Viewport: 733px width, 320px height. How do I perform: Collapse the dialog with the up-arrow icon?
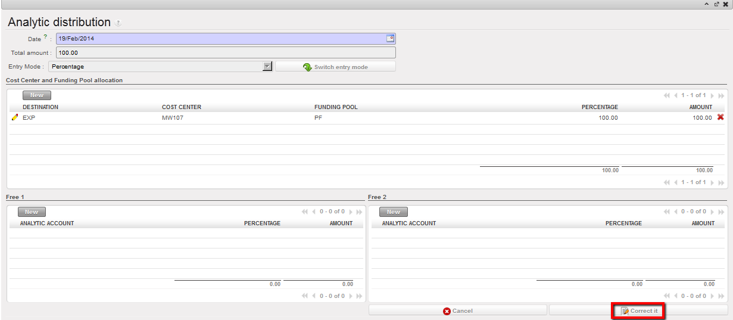707,4
